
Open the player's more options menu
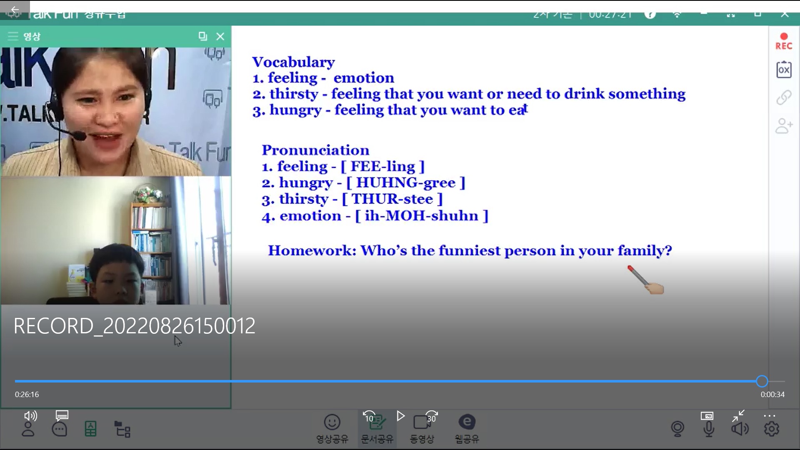click(769, 416)
